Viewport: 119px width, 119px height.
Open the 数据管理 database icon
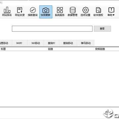point(73,12)
